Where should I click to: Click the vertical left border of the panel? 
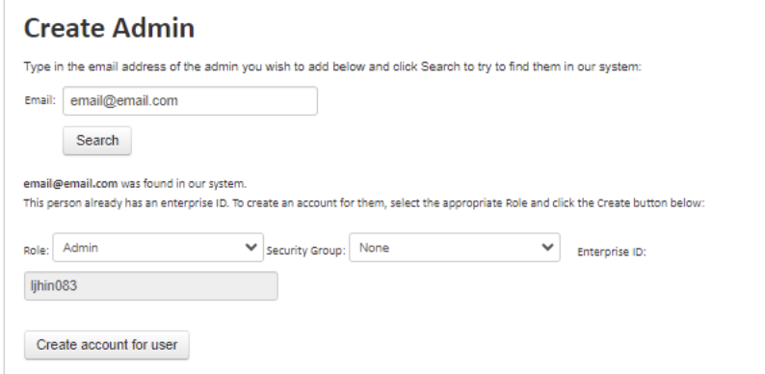pos(5,187)
